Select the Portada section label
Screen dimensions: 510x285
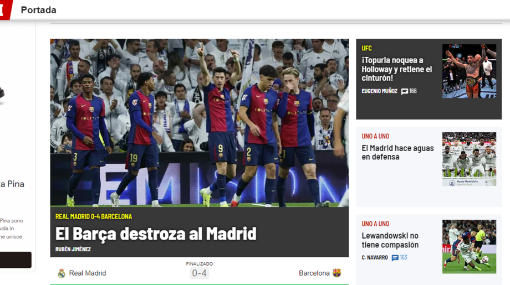pyautogui.click(x=38, y=10)
